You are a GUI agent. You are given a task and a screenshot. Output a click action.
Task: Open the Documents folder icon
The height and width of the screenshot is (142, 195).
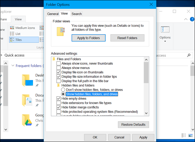(27, 100)
